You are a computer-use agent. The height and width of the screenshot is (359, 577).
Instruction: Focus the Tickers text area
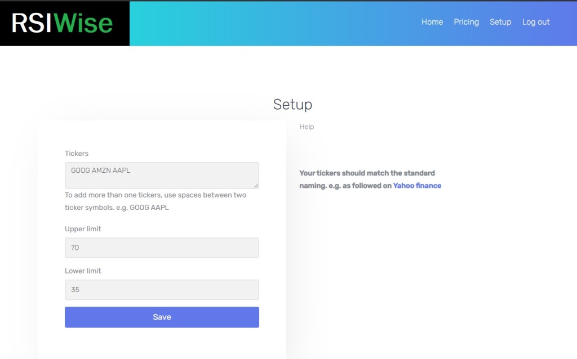(x=162, y=175)
